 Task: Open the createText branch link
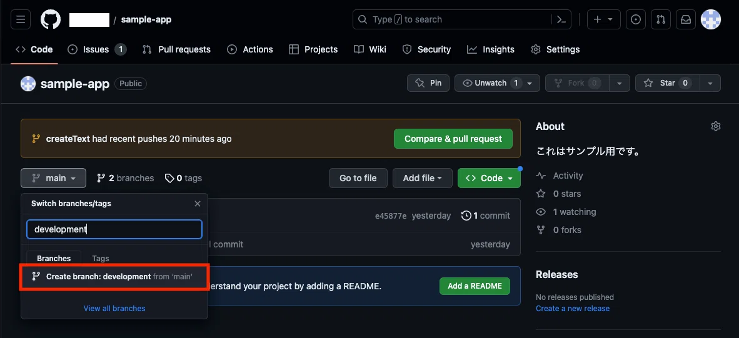tap(68, 139)
